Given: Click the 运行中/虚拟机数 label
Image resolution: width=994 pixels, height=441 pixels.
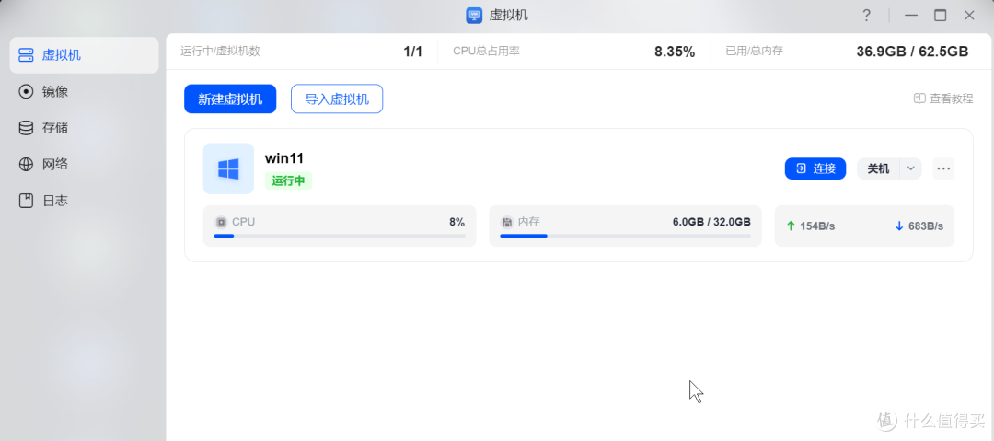Looking at the screenshot, I should tap(220, 52).
